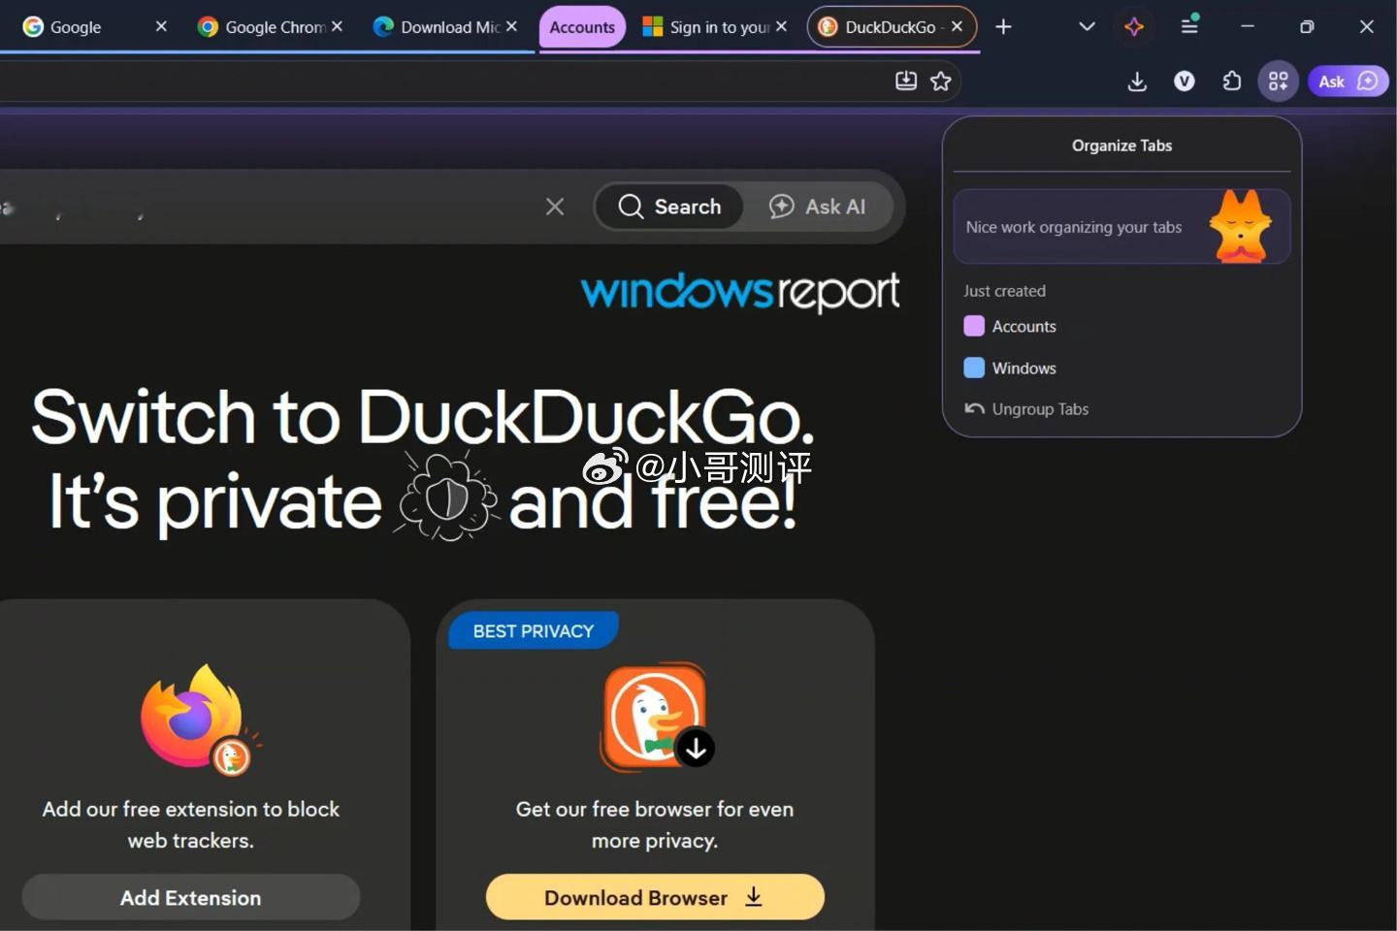This screenshot has width=1397, height=931.
Task: Select the Accounts tab group entry
Action: (1121, 327)
